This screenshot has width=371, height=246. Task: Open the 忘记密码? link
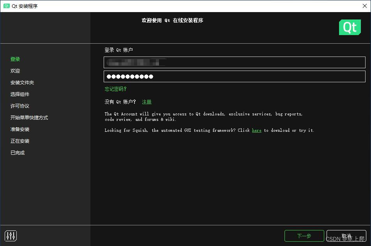(115, 89)
